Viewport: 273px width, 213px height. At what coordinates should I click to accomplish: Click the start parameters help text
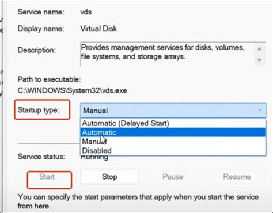click(138, 201)
